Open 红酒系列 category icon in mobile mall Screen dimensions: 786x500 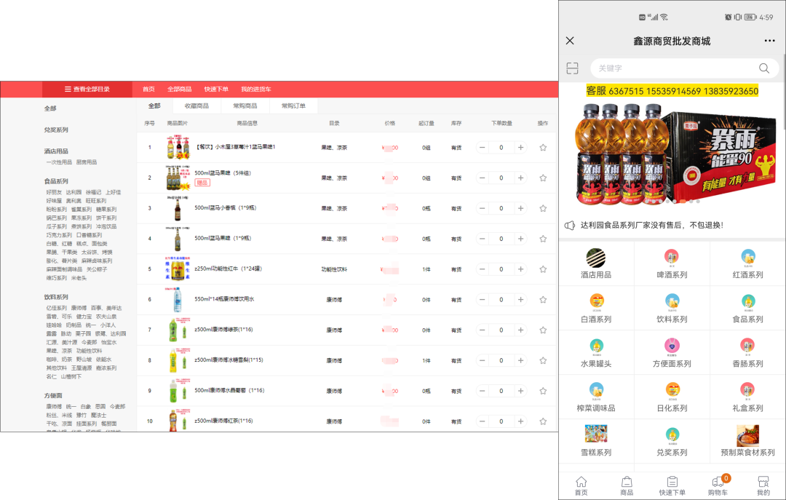coord(748,257)
